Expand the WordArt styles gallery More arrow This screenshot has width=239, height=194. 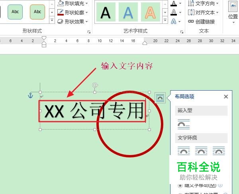click(x=165, y=20)
